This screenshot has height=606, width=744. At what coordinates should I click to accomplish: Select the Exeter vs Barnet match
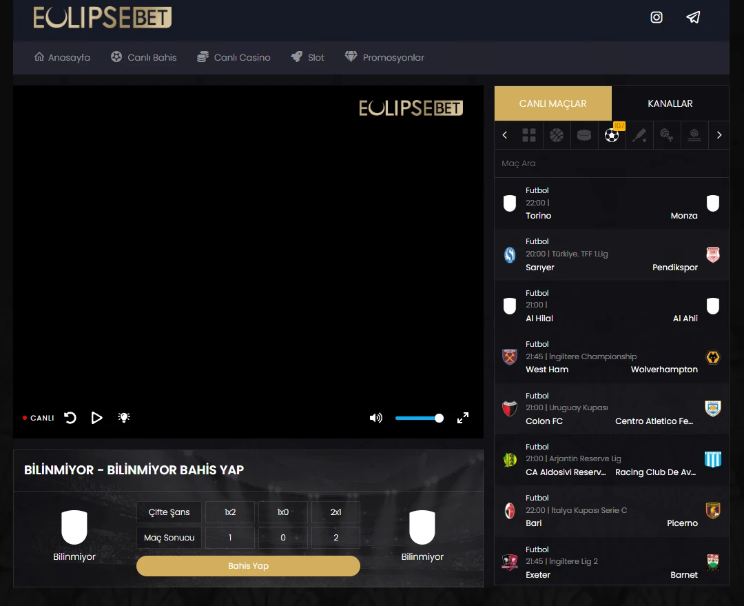[612, 561]
